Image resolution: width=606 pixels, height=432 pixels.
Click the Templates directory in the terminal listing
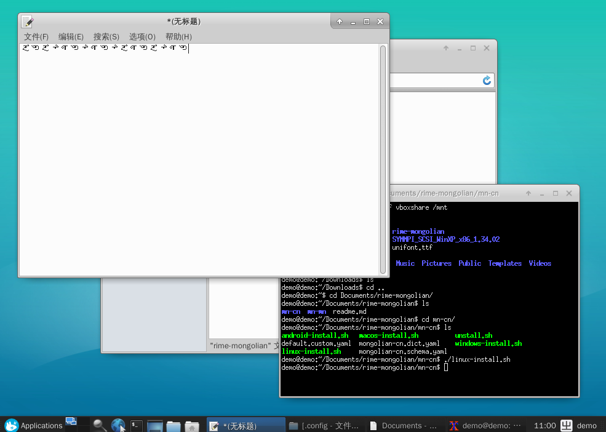click(504, 263)
